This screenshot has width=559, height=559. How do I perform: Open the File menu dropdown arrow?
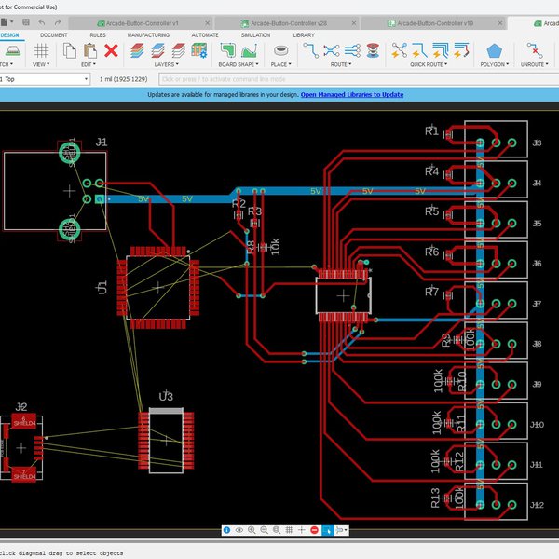point(12,22)
